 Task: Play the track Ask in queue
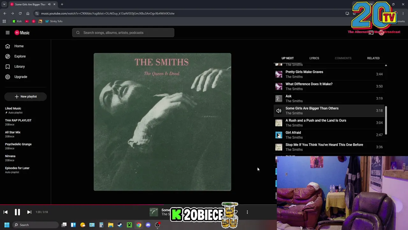click(x=329, y=98)
